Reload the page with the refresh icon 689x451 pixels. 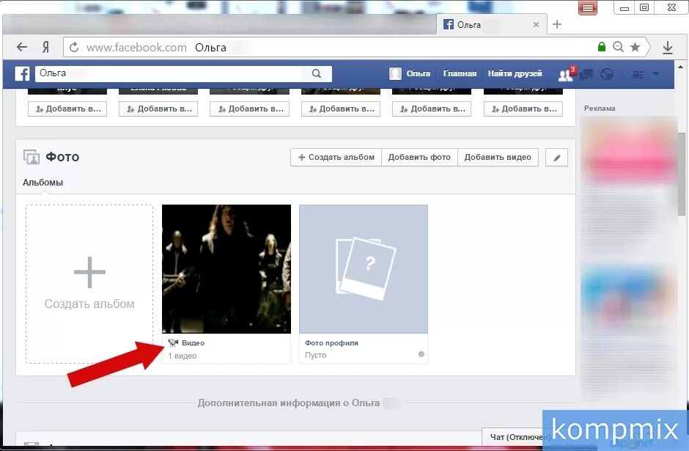(x=74, y=47)
